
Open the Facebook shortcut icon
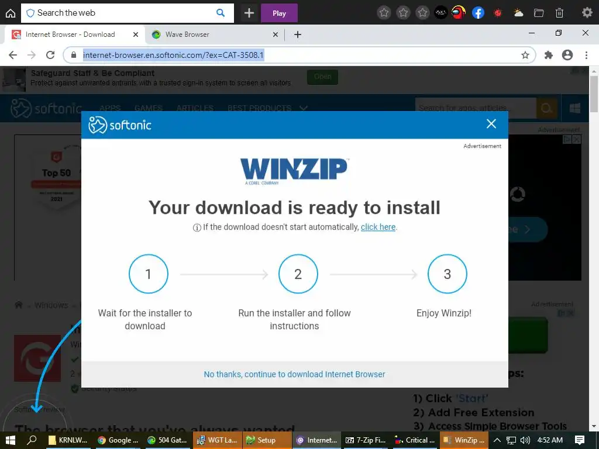[478, 13]
